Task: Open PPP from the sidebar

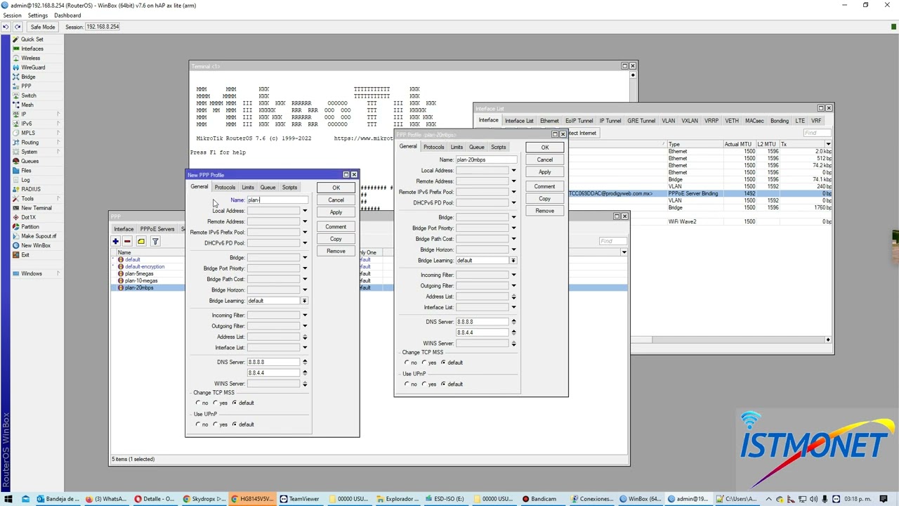Action: [26, 86]
